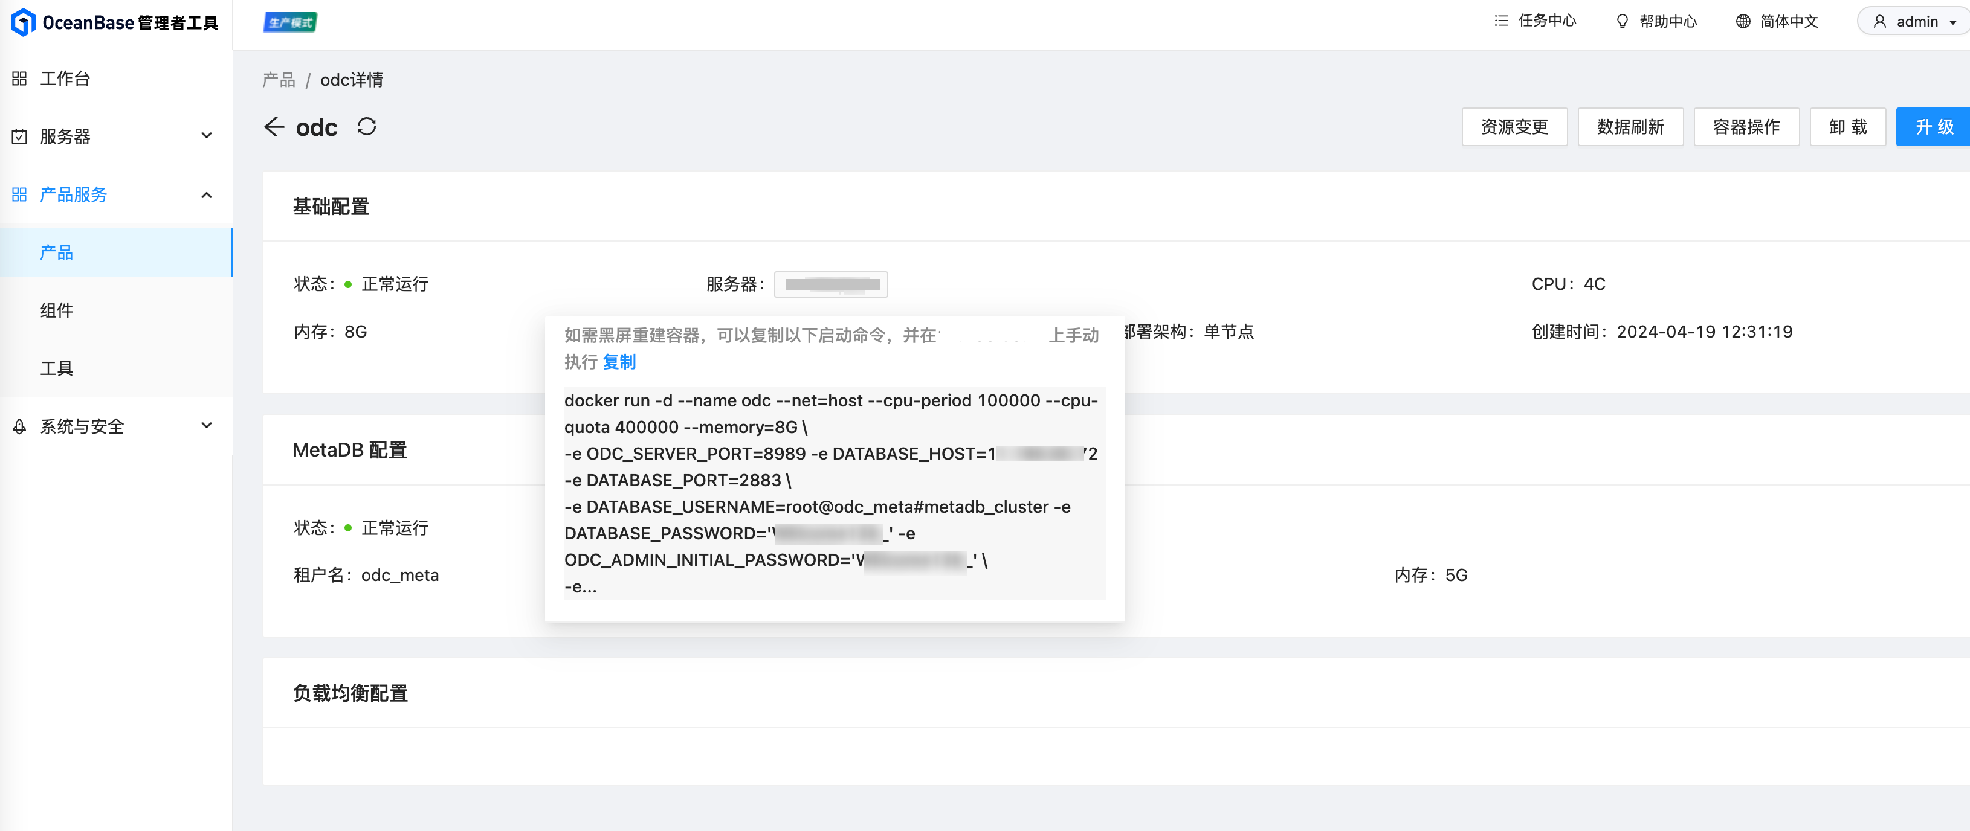Open 帮助中心 via the lightbulb icon
Screen dimensions: 1970x831
click(x=1623, y=21)
